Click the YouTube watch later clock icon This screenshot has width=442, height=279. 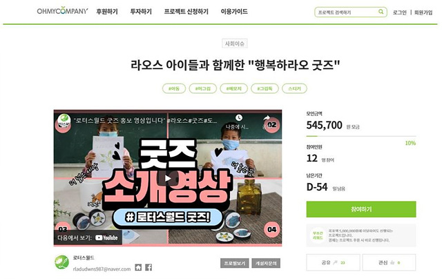pyautogui.click(x=239, y=118)
